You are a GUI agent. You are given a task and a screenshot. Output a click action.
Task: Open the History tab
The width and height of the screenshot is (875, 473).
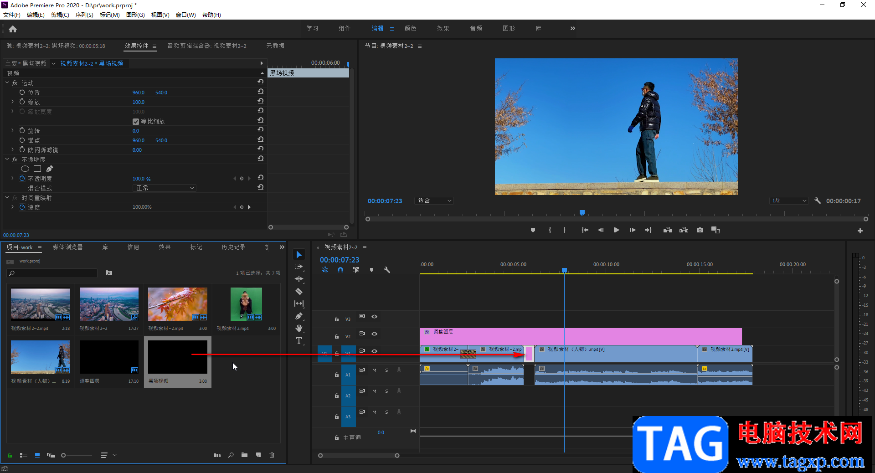point(233,247)
